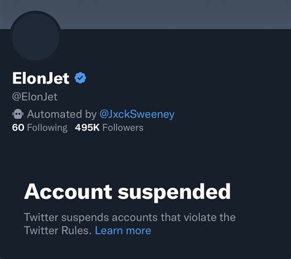Screen dimensions: 291x259
Task: Click the Twitter suspends accounts sentence
Action: click(x=130, y=224)
